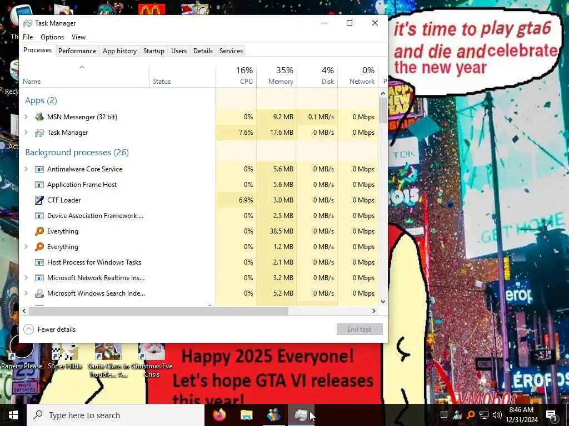Click the End task button
Image resolution: width=569 pixels, height=426 pixels.
(360, 329)
